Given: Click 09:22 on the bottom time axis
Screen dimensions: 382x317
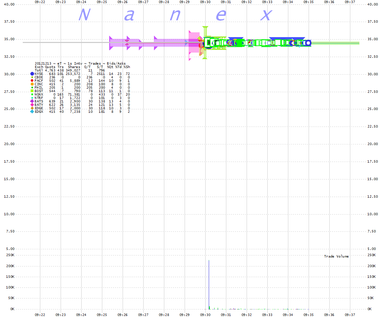Looking at the screenshot, I should 40,315.
